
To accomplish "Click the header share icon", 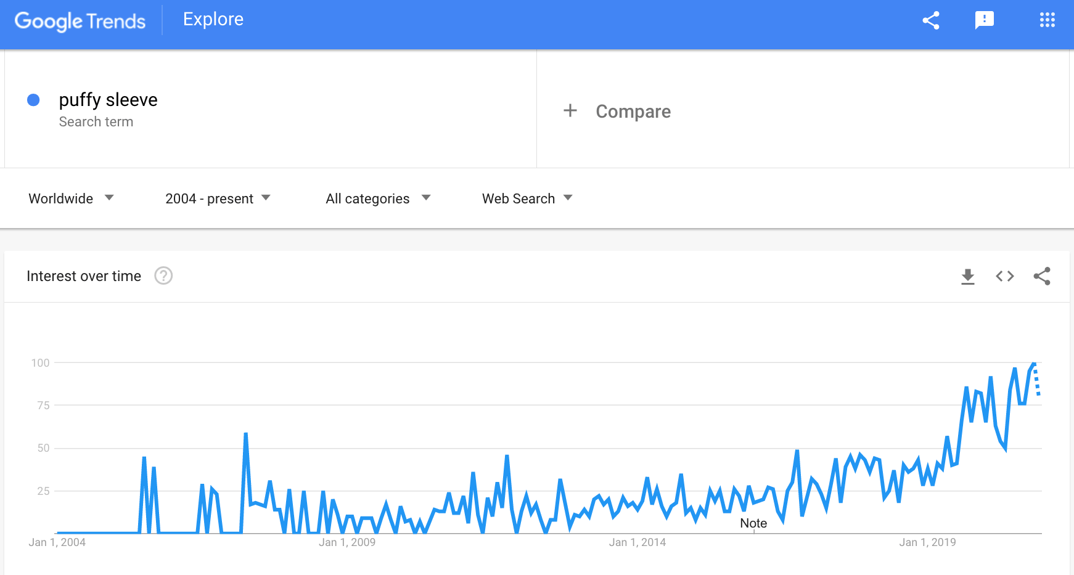I will [931, 20].
